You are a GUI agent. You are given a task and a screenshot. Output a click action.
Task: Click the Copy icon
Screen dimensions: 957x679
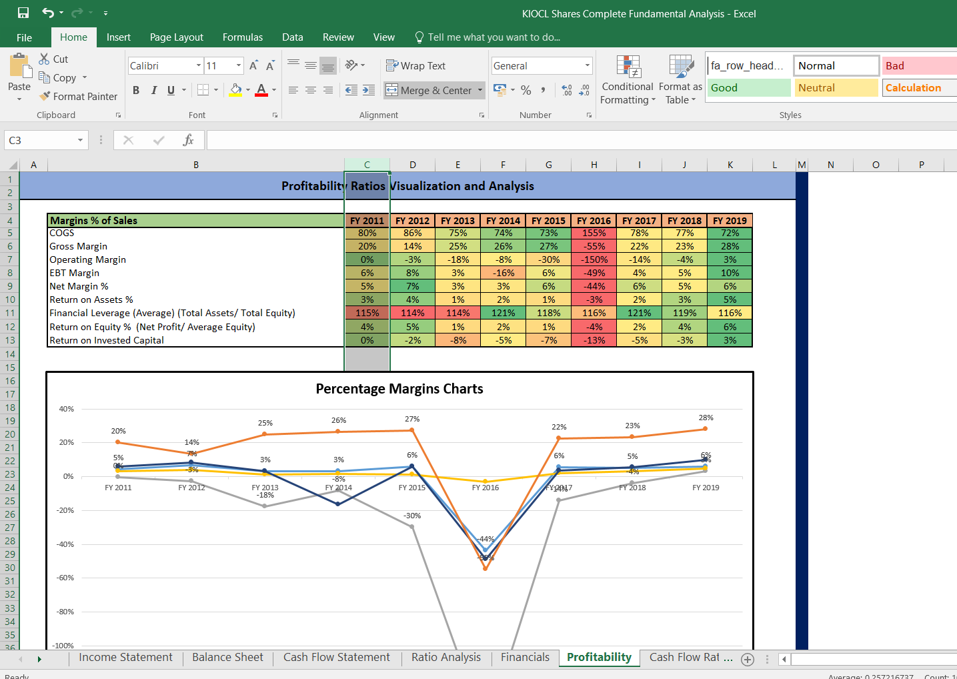pyautogui.click(x=44, y=77)
